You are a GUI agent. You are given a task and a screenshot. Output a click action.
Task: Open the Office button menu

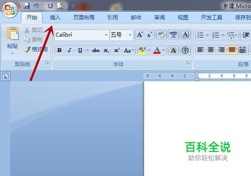tap(10, 10)
